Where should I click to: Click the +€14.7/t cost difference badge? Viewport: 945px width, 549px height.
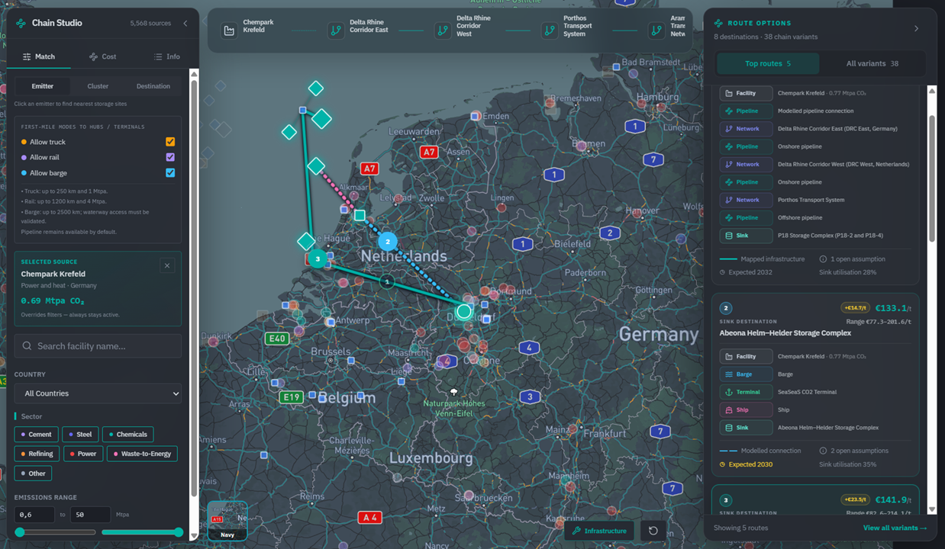tap(854, 308)
